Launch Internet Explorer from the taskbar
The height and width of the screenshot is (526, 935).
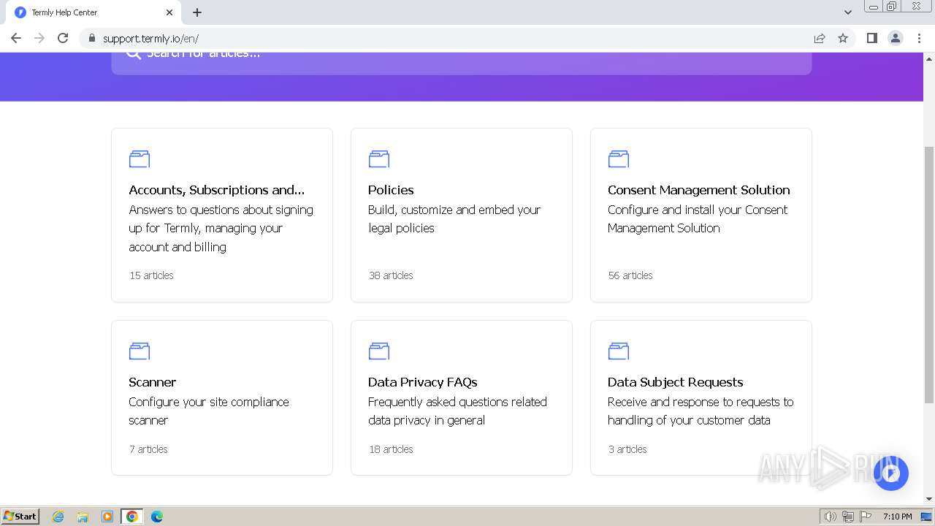point(58,517)
